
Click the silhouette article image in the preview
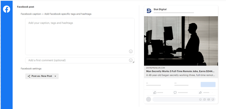tap(181, 41)
